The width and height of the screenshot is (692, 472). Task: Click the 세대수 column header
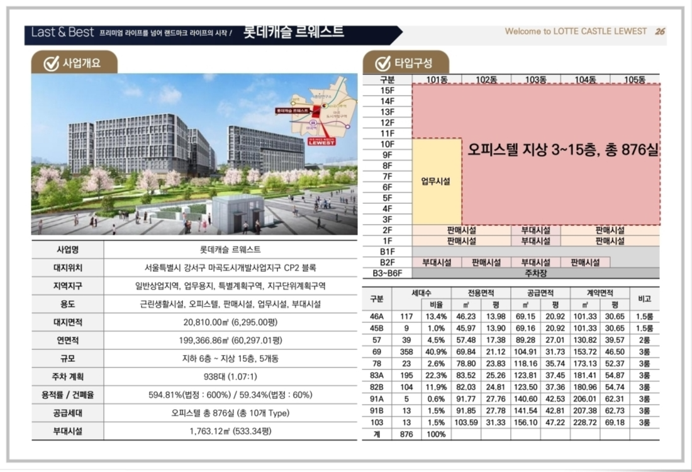[421, 293]
